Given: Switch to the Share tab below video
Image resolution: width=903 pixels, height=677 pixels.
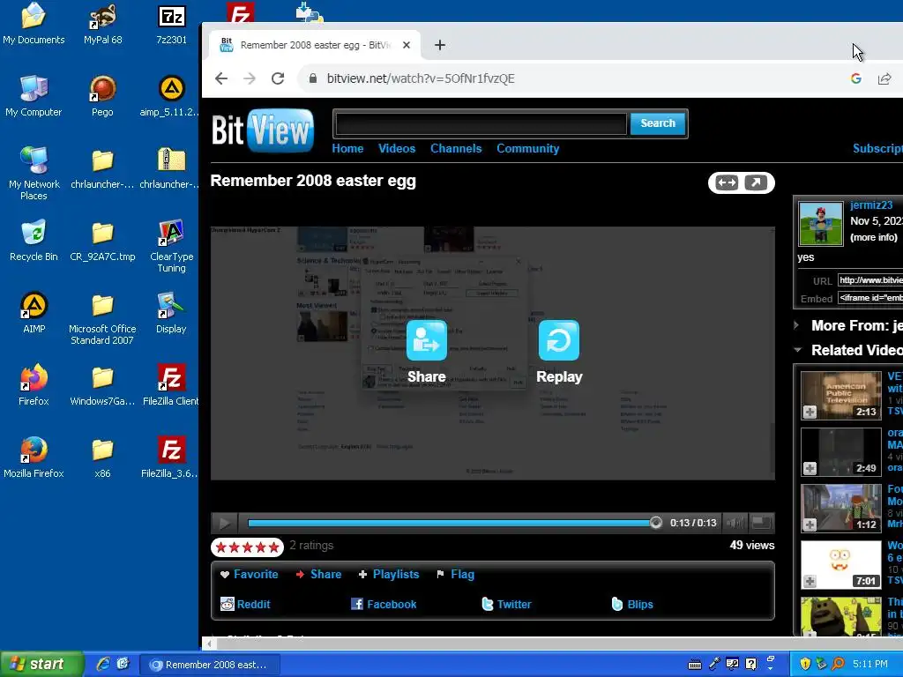Looking at the screenshot, I should (x=318, y=574).
